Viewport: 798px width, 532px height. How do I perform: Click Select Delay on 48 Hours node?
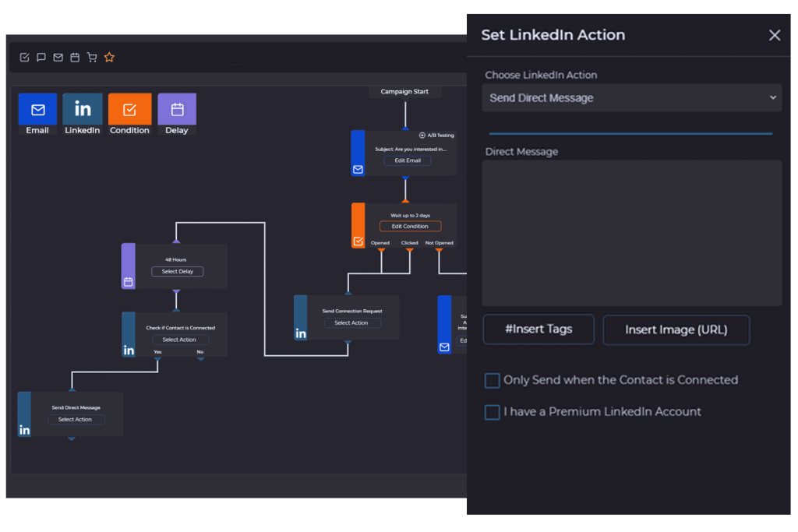pos(177,272)
